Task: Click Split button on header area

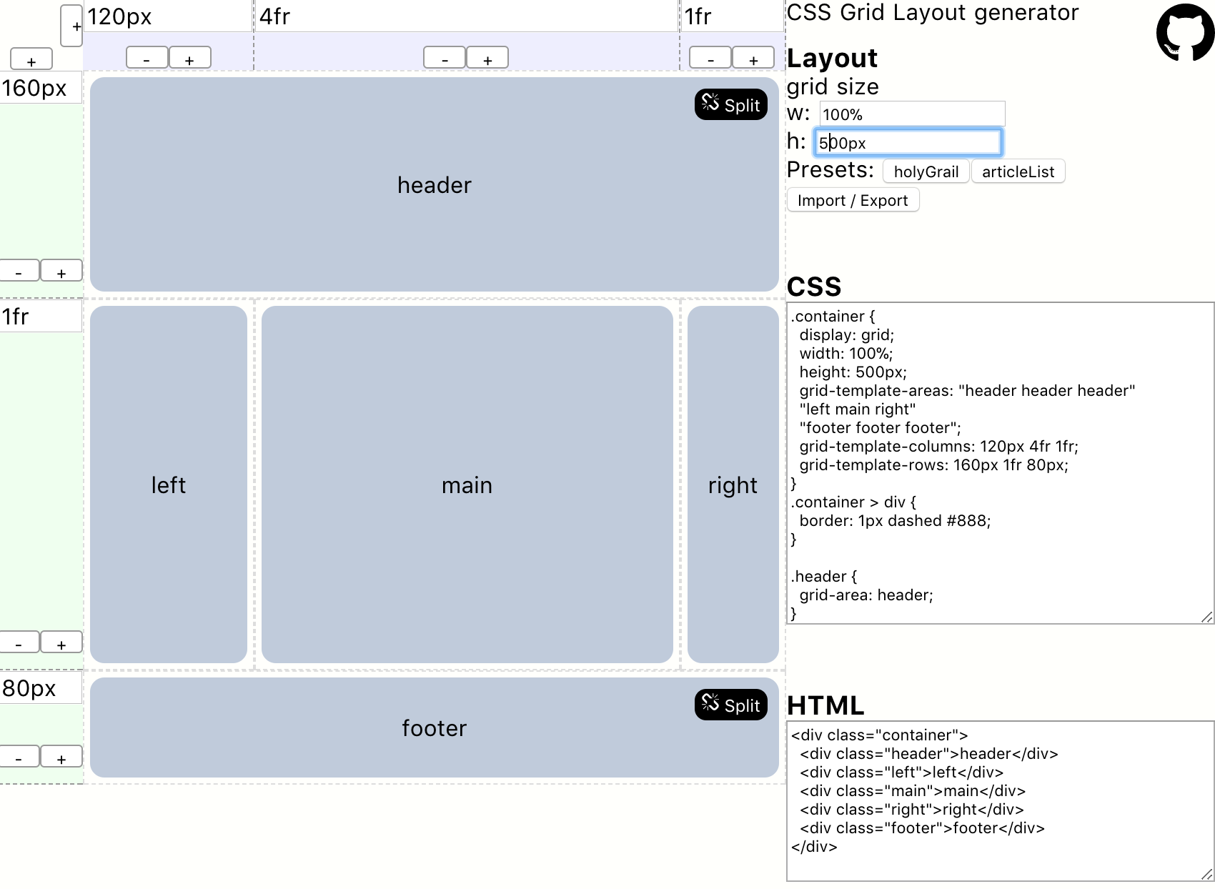Action: click(x=730, y=105)
